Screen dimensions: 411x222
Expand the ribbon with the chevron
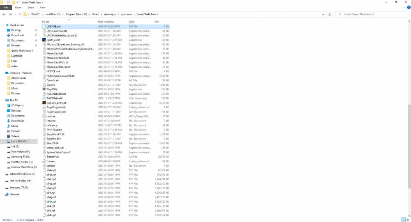coord(404,7)
